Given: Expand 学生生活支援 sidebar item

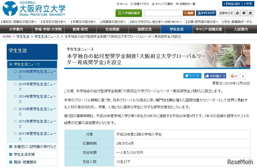Looking at the screenshot, I should [x=32, y=154].
